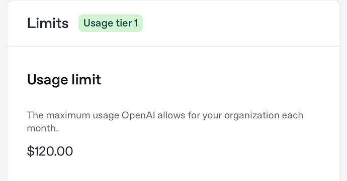Screen dimensions: 347x181
Task: Click the divider line below Limits header
Action: click(173, 46)
